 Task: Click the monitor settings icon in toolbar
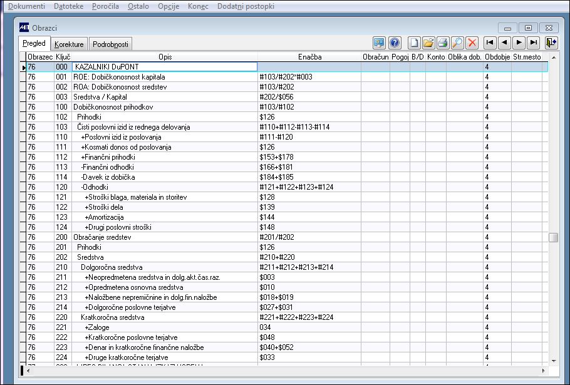click(x=379, y=43)
